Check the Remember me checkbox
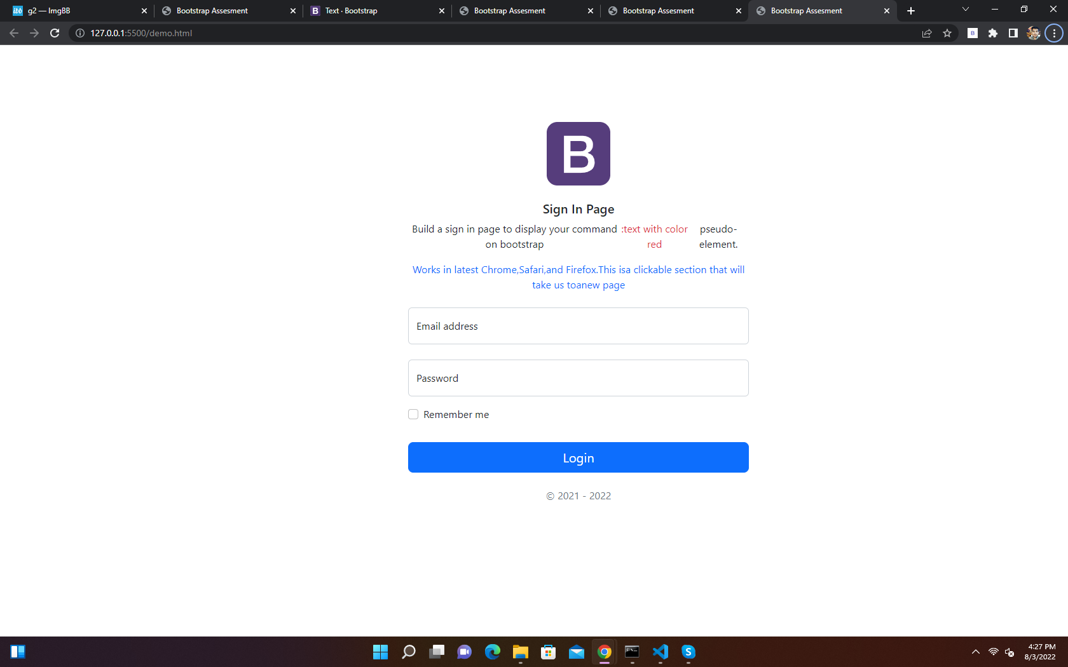Image resolution: width=1068 pixels, height=667 pixels. tap(413, 414)
